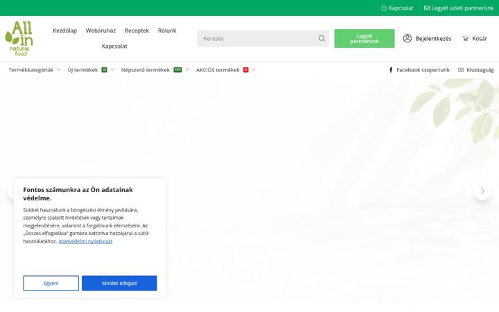The image size is (499, 312).
Task: Click the Egyéni cookie settings button
Action: pyautogui.click(x=51, y=283)
